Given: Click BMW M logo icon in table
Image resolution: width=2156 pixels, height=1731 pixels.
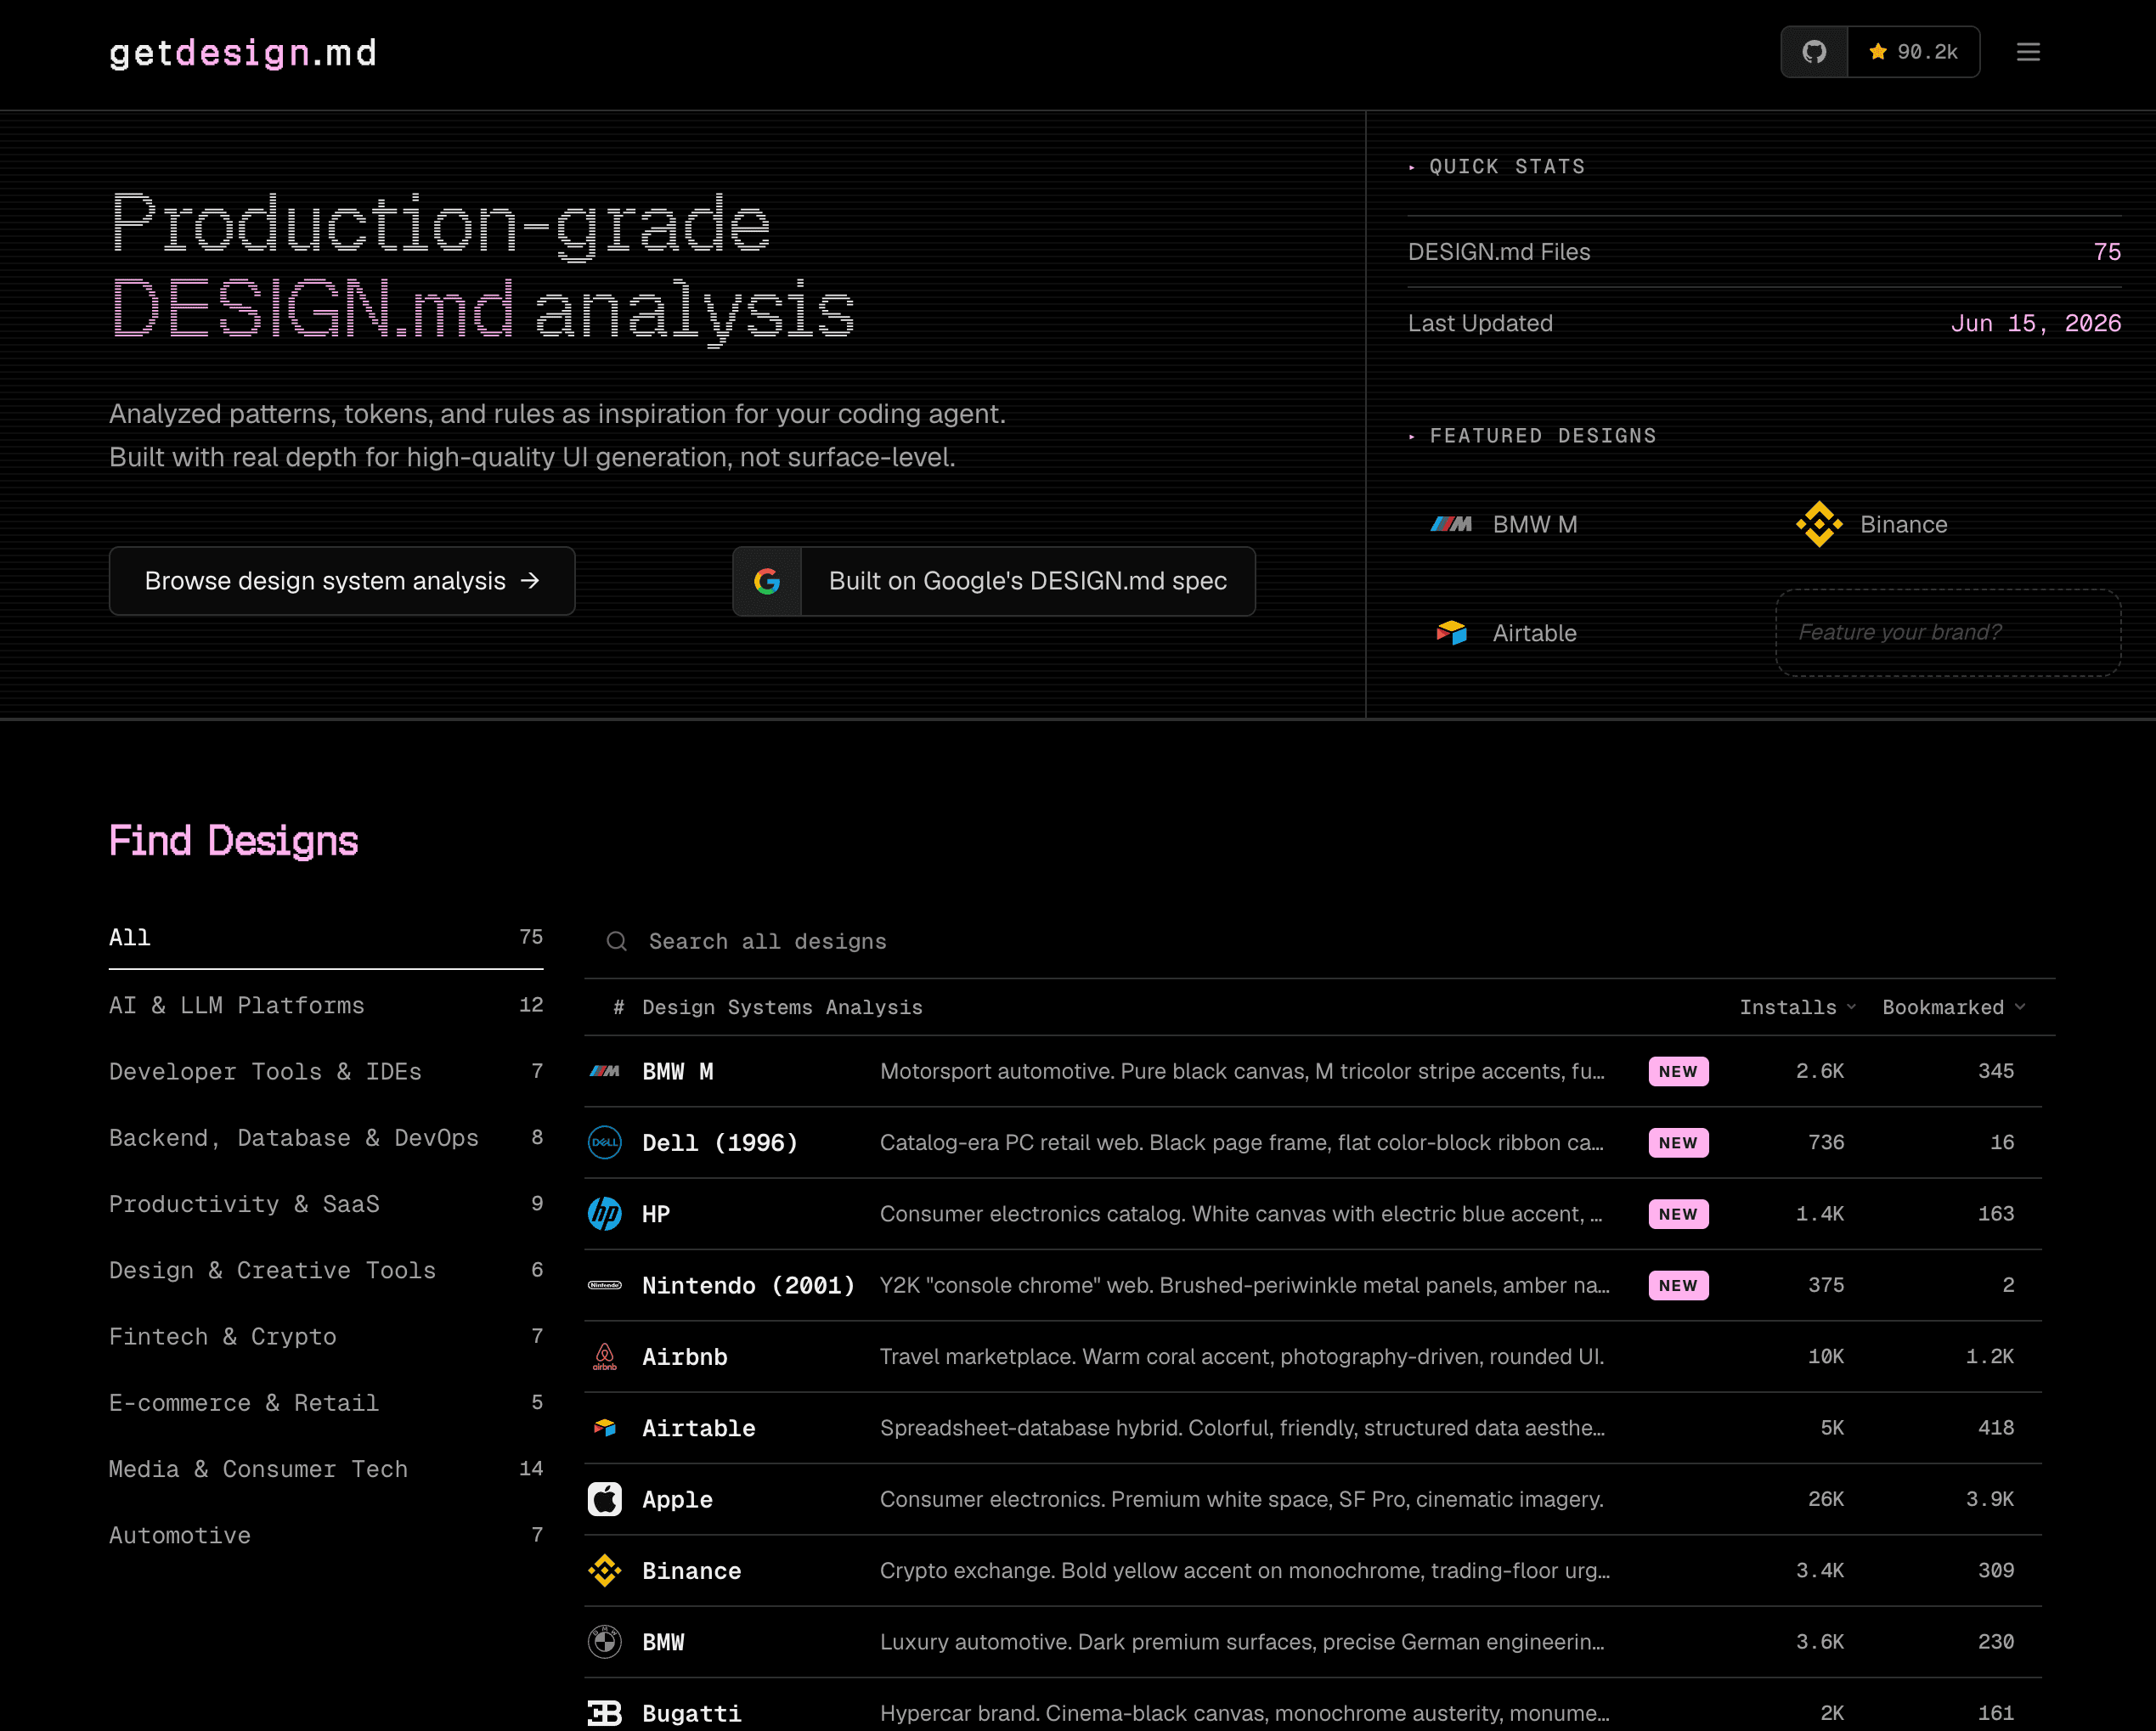Looking at the screenshot, I should pos(605,1071).
